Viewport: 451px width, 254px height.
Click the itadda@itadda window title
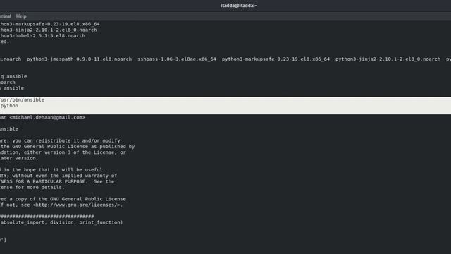tap(239, 6)
